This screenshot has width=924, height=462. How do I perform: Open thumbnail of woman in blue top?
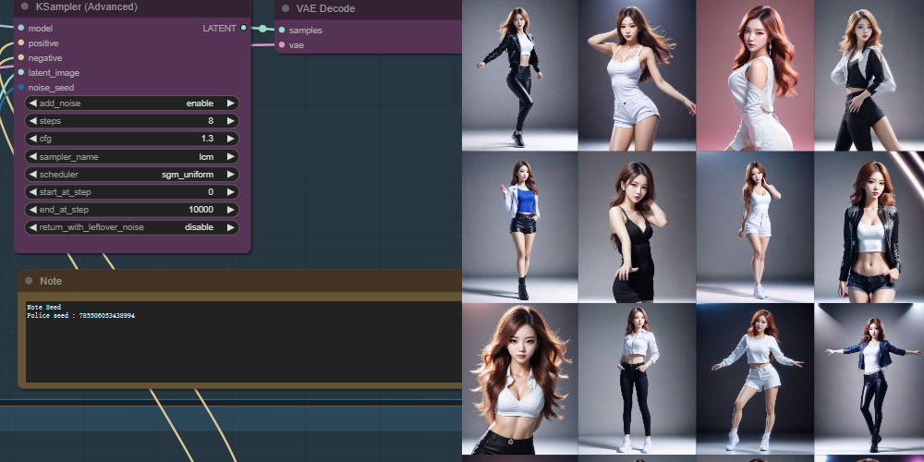pyautogui.click(x=519, y=227)
